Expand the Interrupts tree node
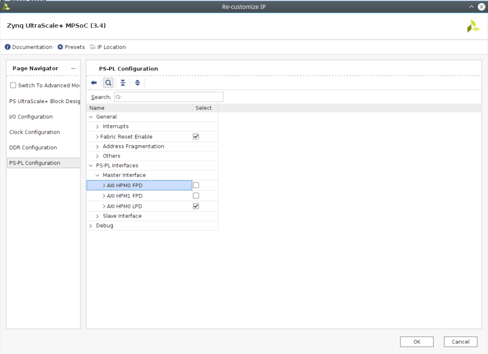 pos(98,127)
